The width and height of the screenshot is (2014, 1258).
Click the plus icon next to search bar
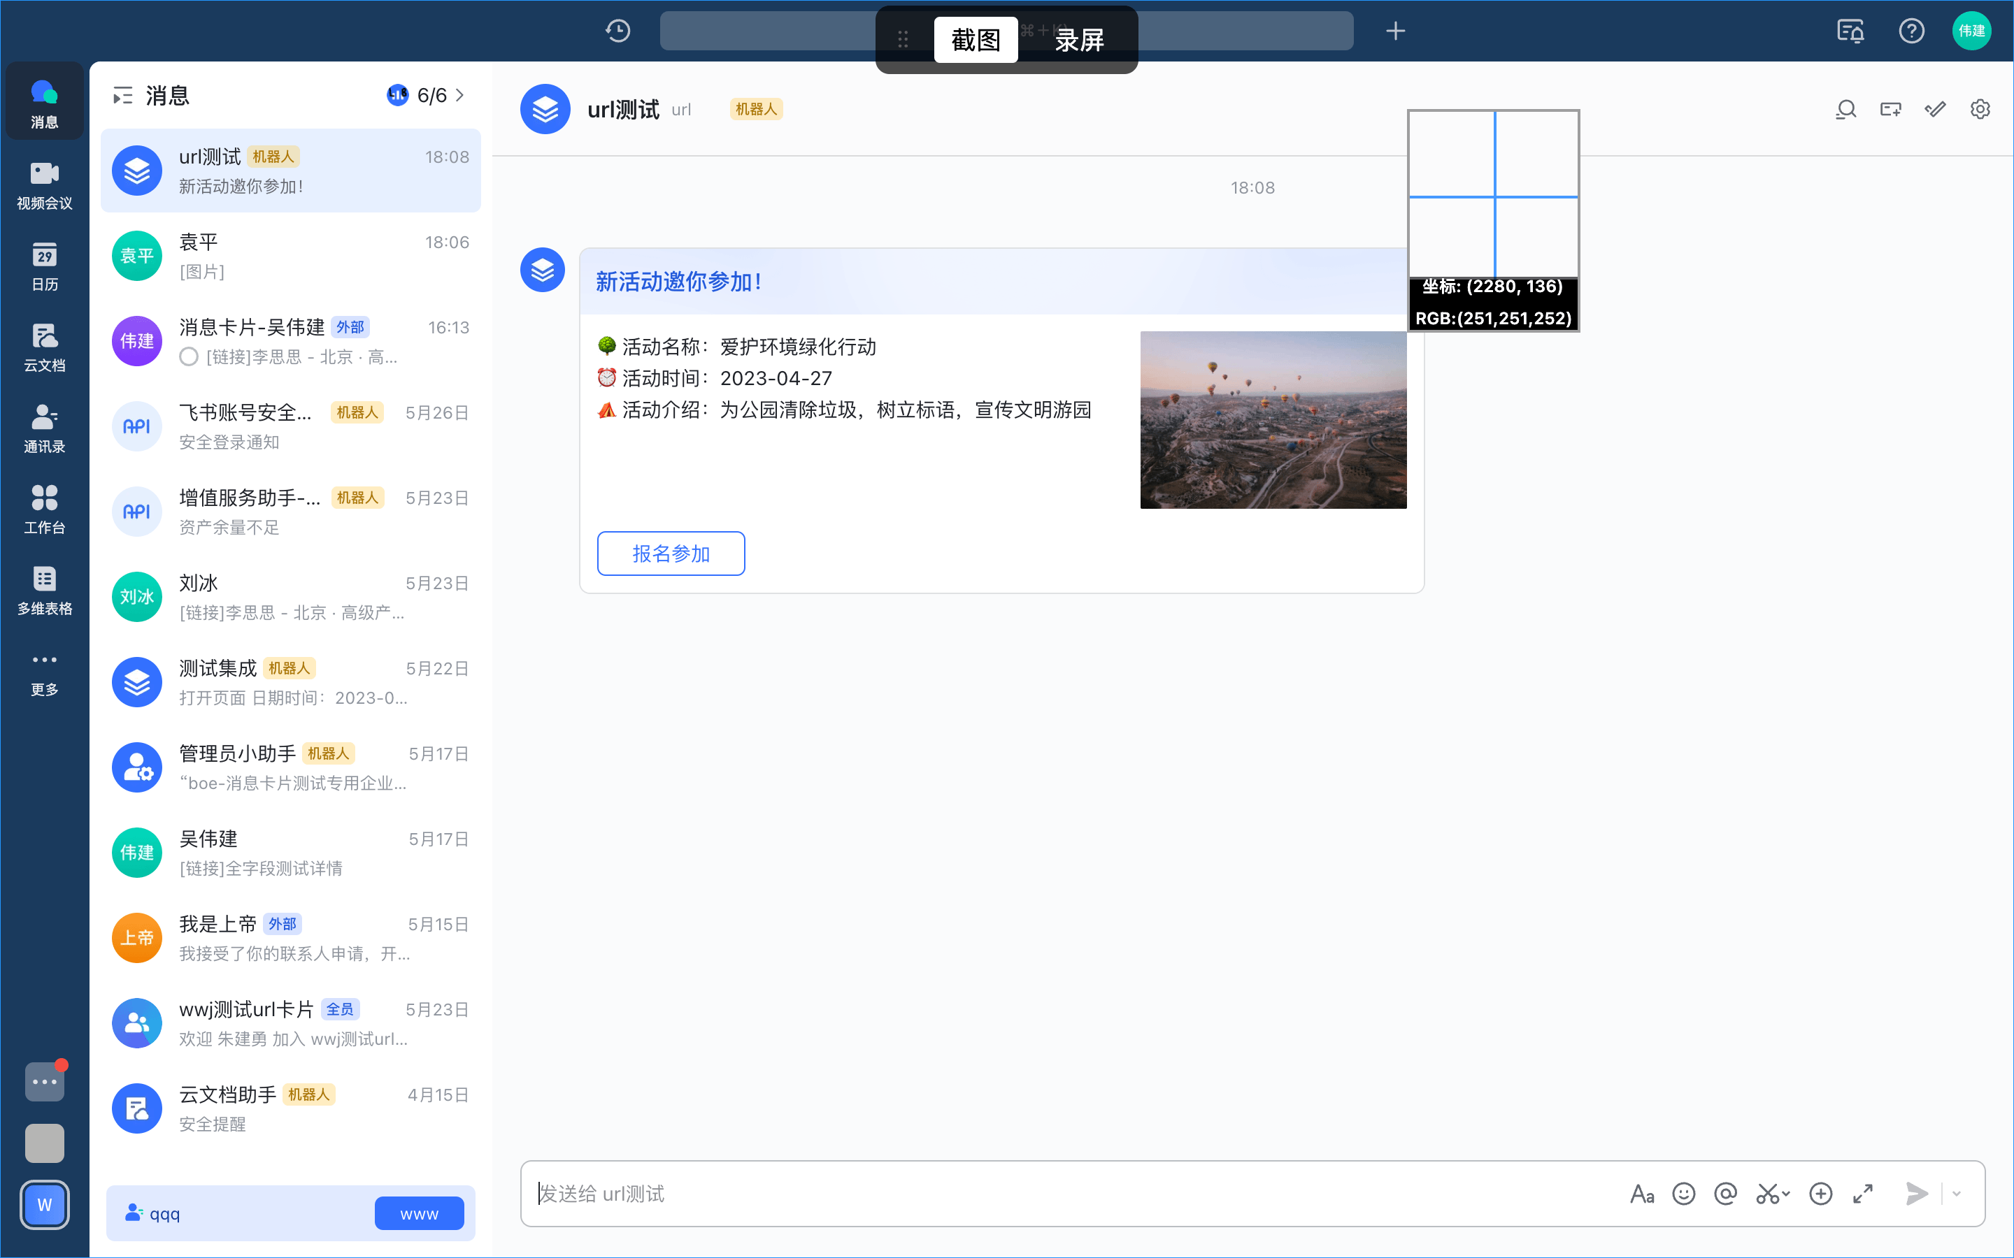1396,31
